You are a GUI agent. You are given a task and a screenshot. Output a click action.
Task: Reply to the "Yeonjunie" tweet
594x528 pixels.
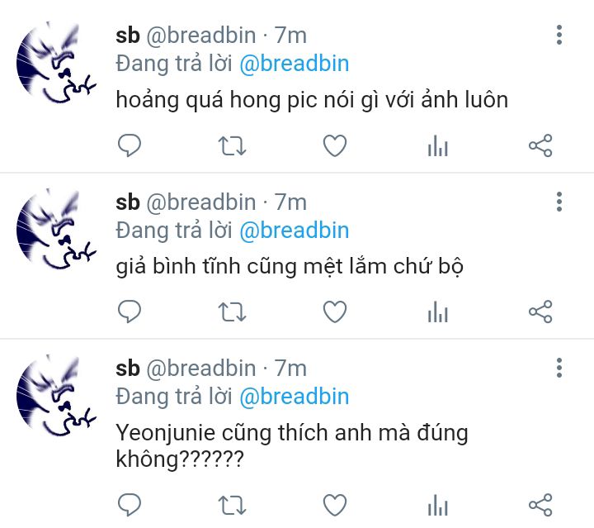[x=130, y=505]
